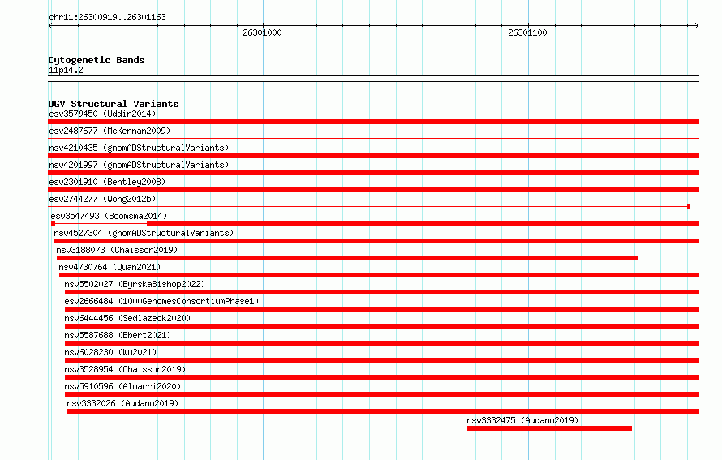This screenshot has height=460, width=722.
Task: Click the short red bar of nsv3332475
Action: pos(549,428)
